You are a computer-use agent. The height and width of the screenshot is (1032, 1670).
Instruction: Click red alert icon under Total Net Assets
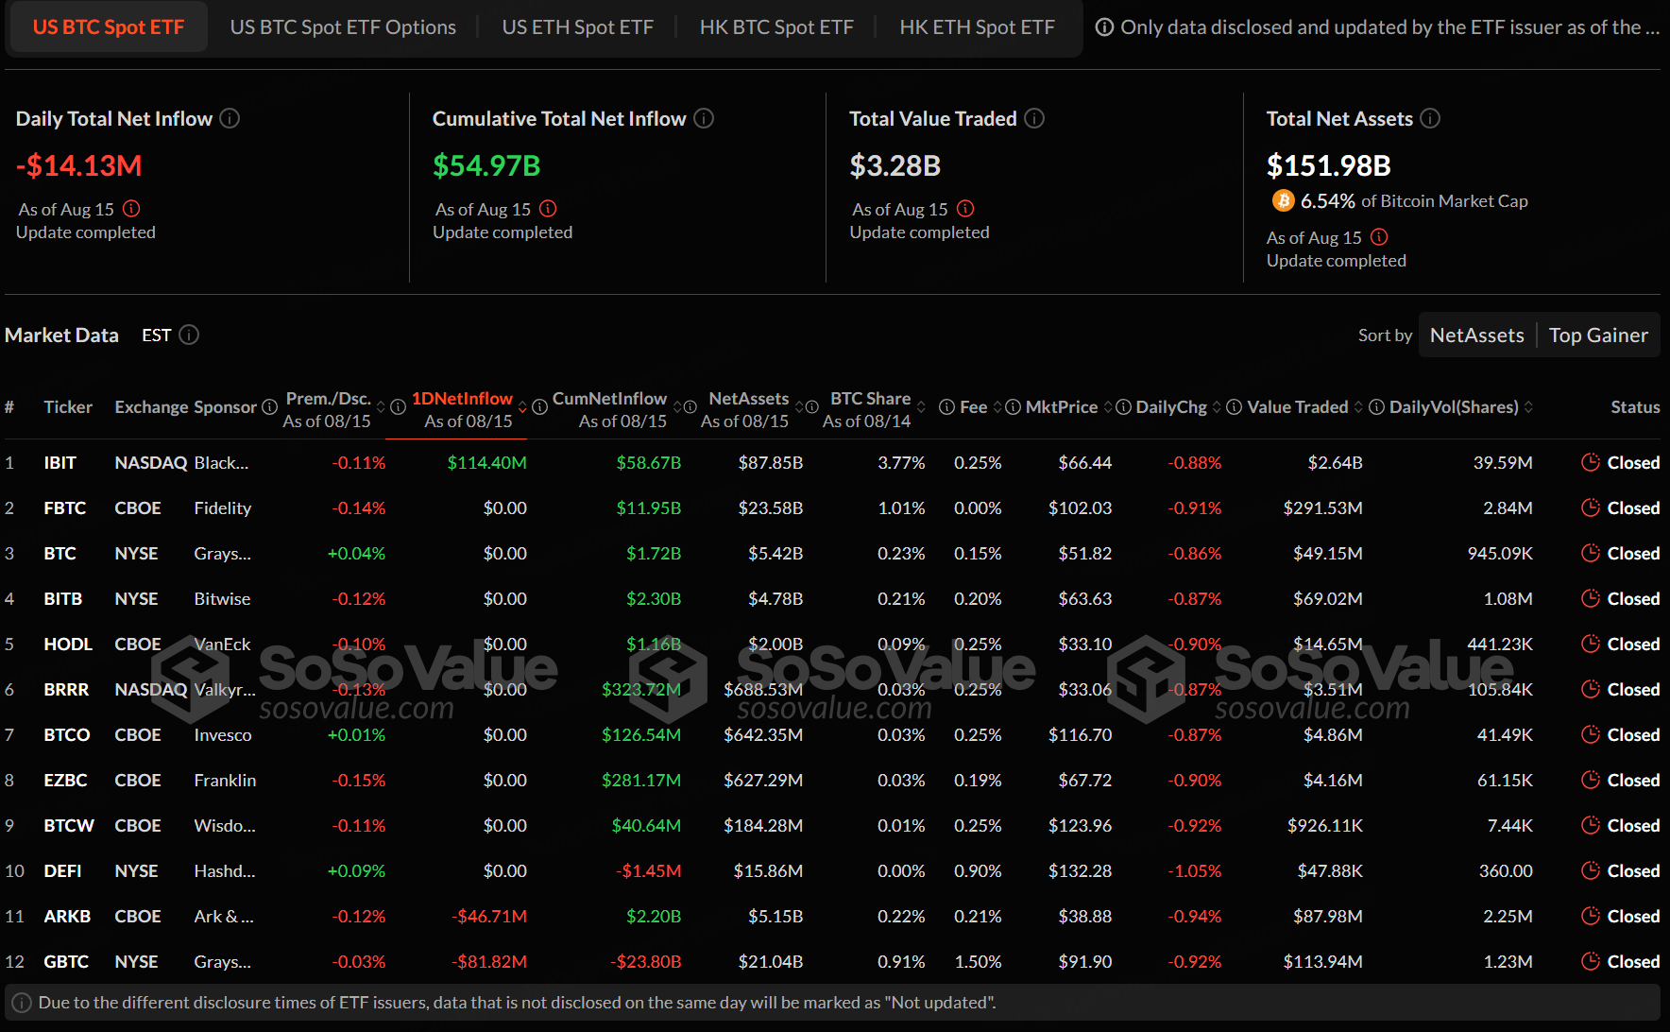[1379, 237]
